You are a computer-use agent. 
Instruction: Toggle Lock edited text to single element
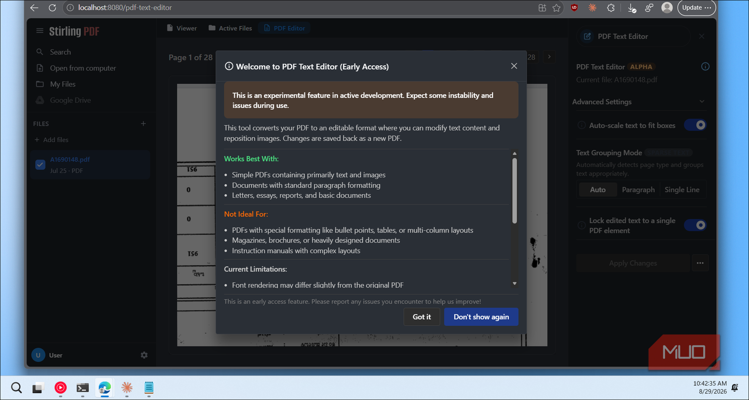(695, 225)
